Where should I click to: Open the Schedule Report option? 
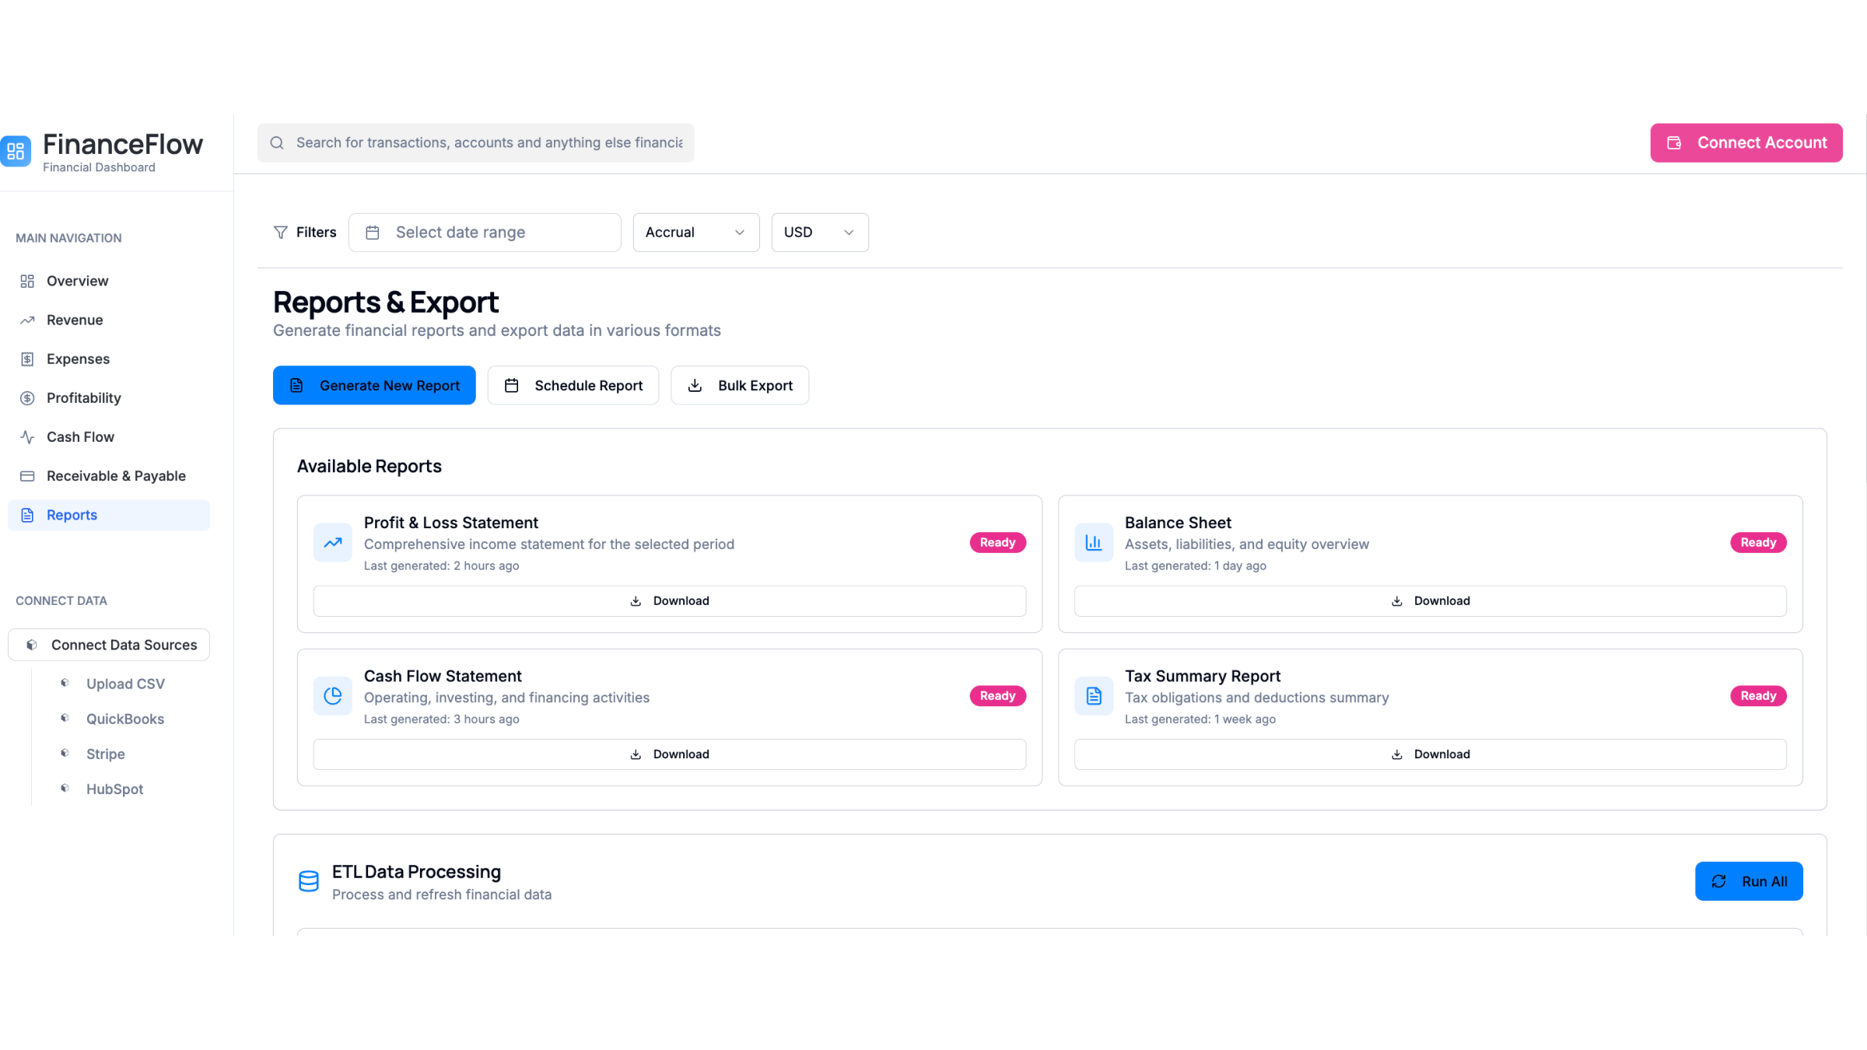(x=573, y=386)
